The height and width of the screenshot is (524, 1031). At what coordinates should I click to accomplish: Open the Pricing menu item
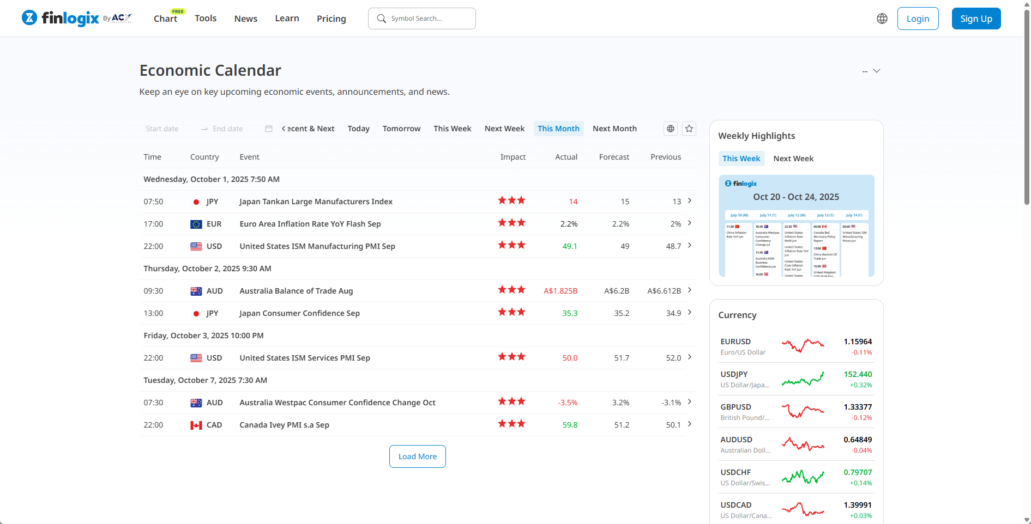(x=331, y=19)
